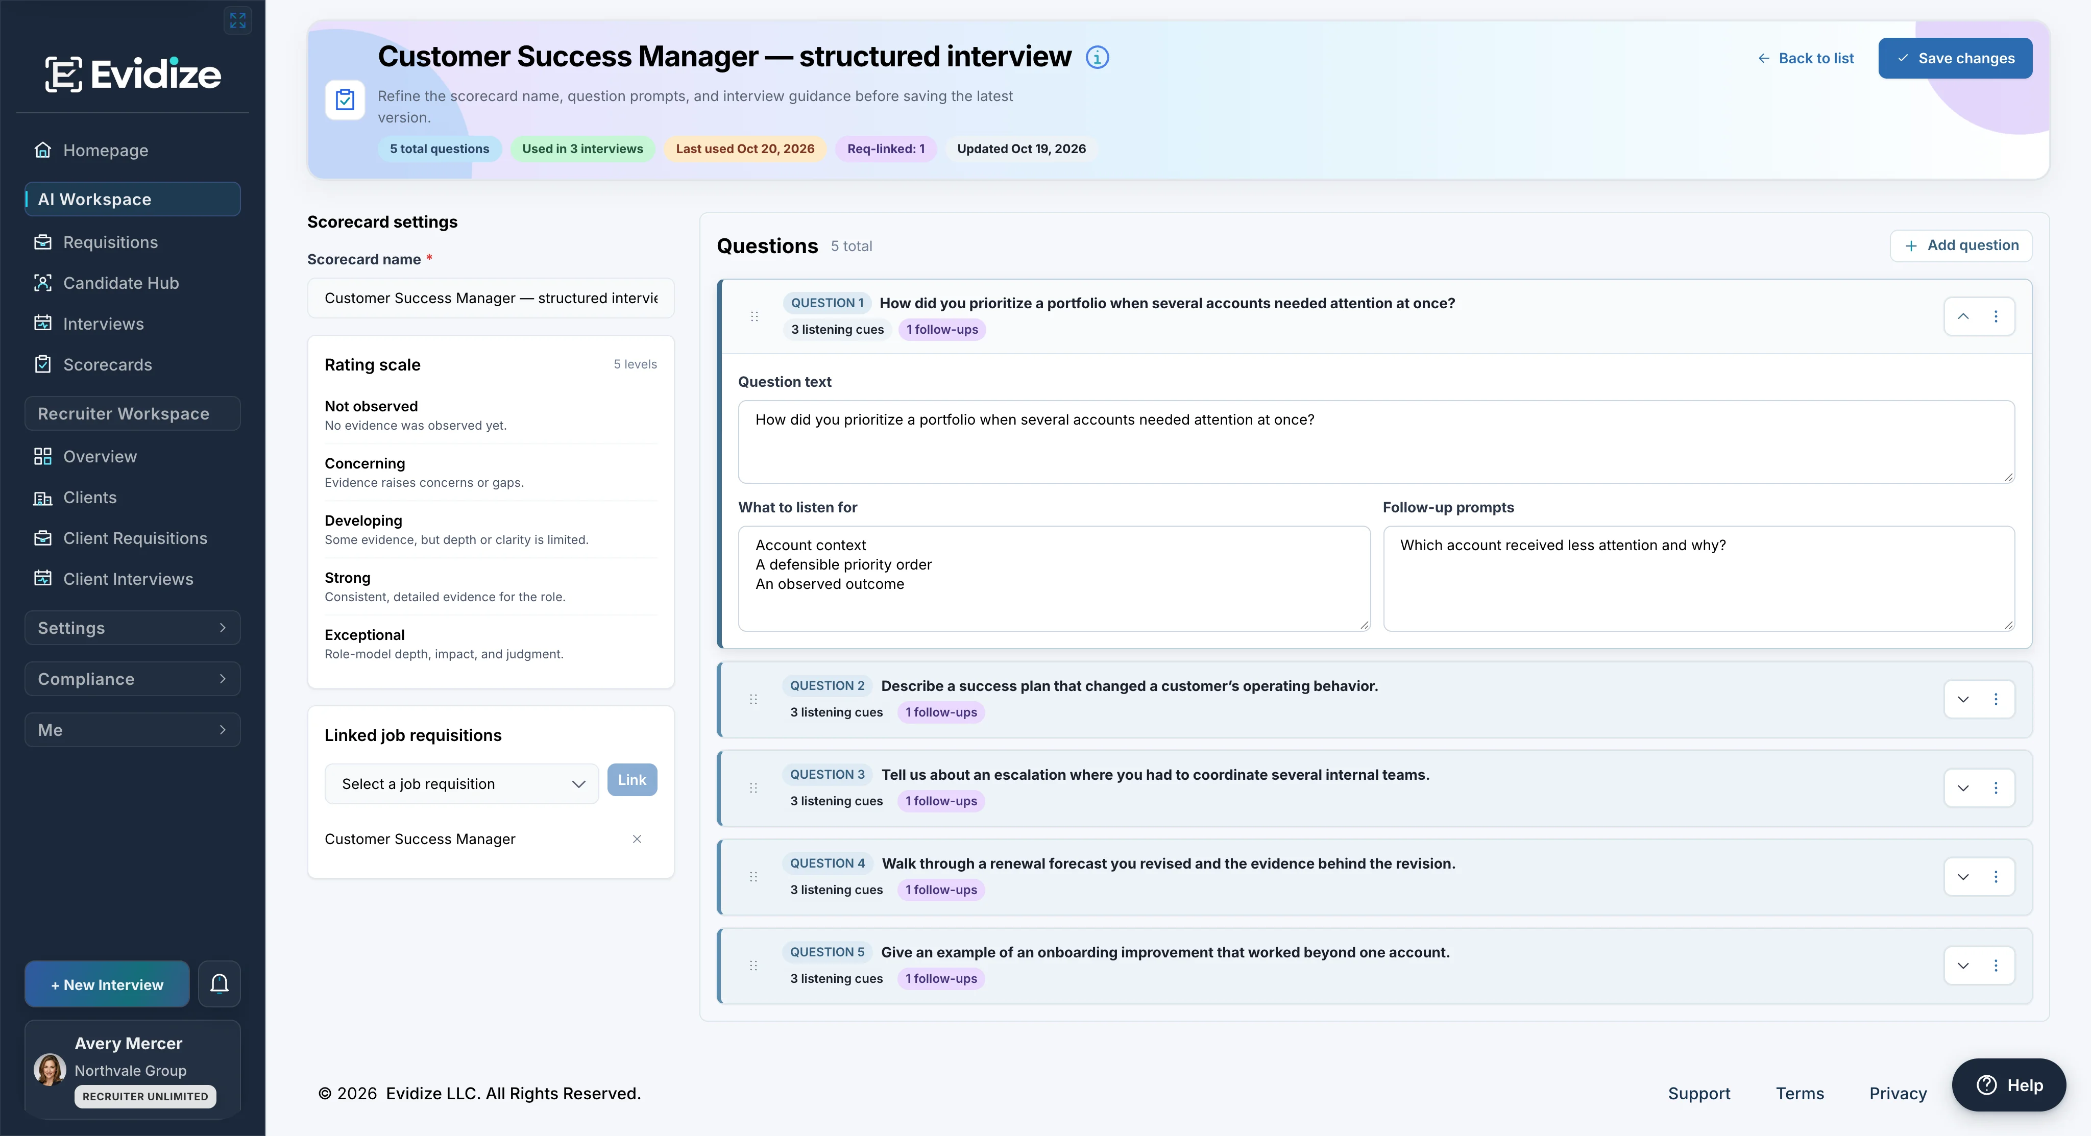Click the 'Req-linked: 1' badge
The height and width of the screenshot is (1136, 2091).
coord(886,149)
